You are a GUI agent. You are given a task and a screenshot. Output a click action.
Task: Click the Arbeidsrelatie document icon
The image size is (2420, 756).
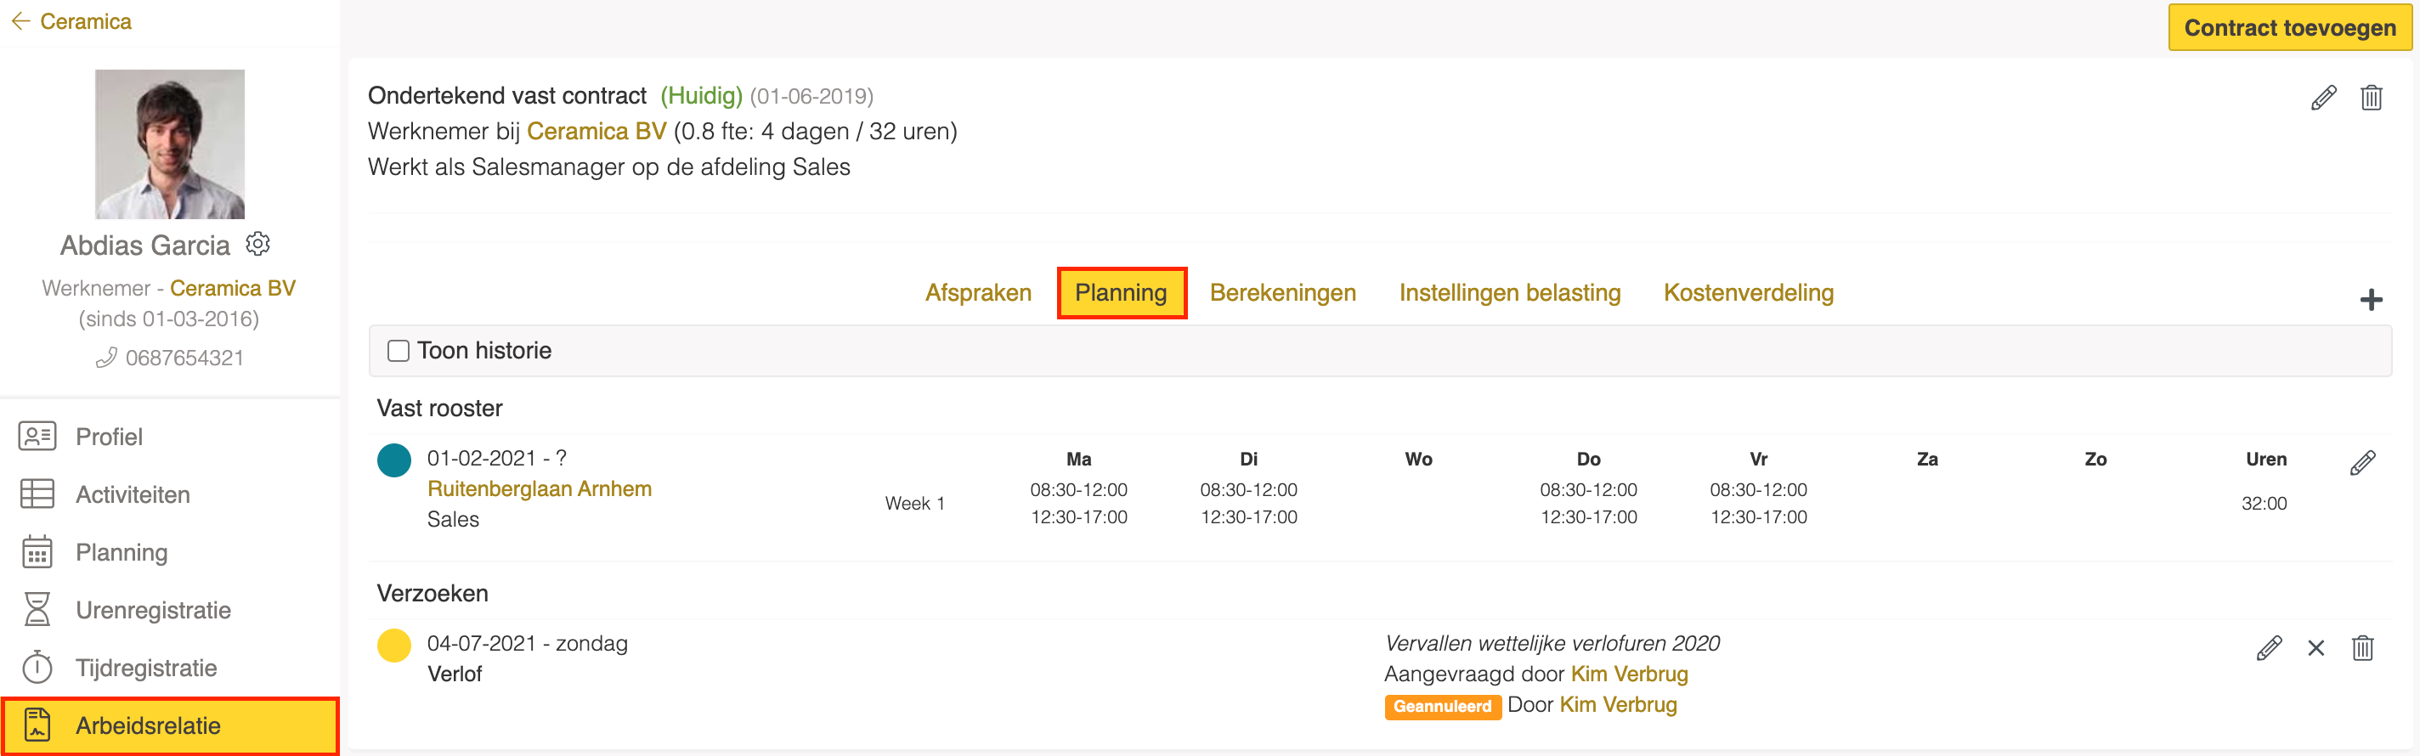pos(37,725)
